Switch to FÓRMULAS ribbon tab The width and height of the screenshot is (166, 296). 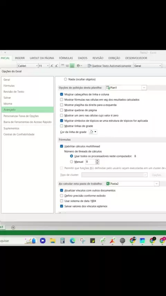[x=66, y=58]
